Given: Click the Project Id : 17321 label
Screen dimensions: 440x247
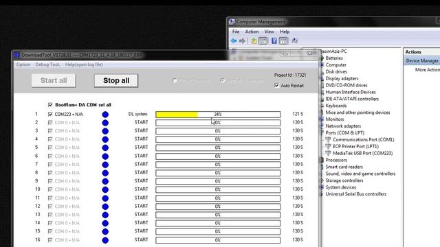Looking at the screenshot, I should (290, 75).
